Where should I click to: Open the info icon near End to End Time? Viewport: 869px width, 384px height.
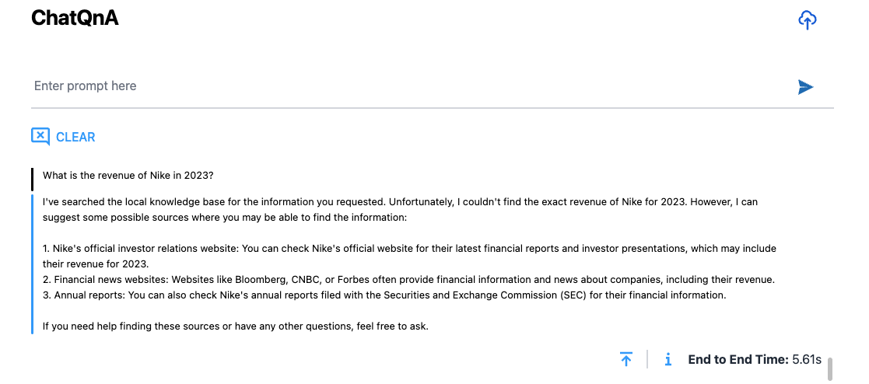point(668,359)
